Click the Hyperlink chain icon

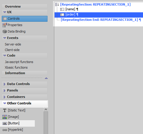tap(5, 130)
